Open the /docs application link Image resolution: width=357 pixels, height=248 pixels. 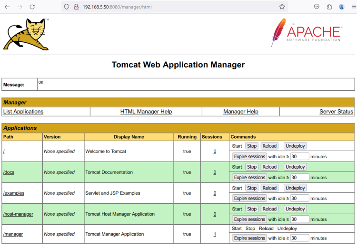click(9, 172)
